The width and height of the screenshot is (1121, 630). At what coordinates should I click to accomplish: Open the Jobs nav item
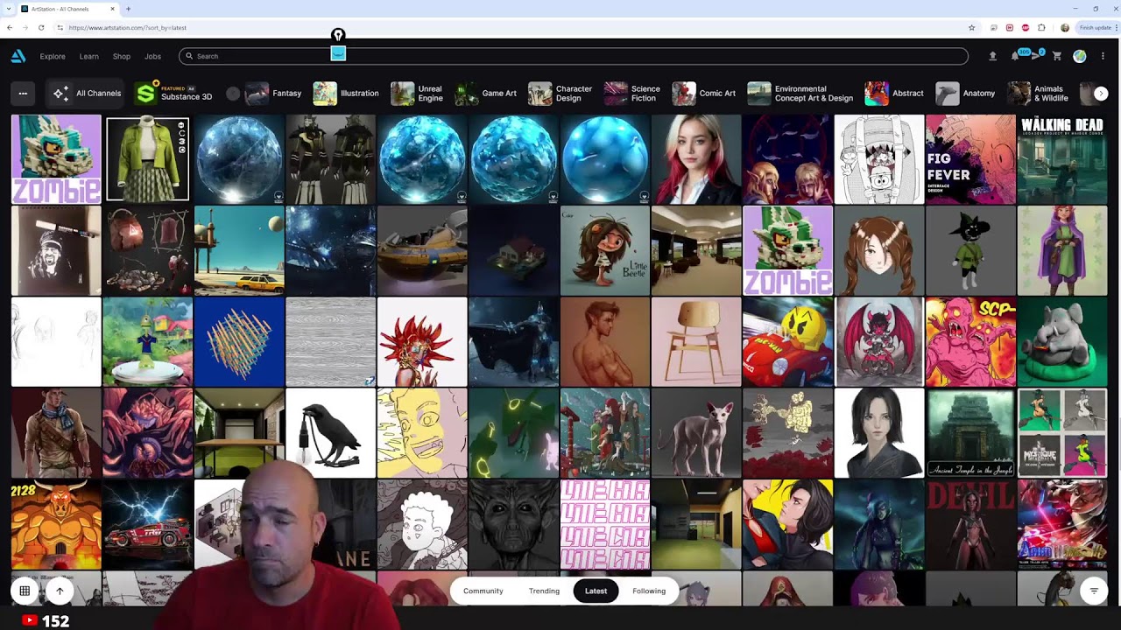tap(152, 56)
